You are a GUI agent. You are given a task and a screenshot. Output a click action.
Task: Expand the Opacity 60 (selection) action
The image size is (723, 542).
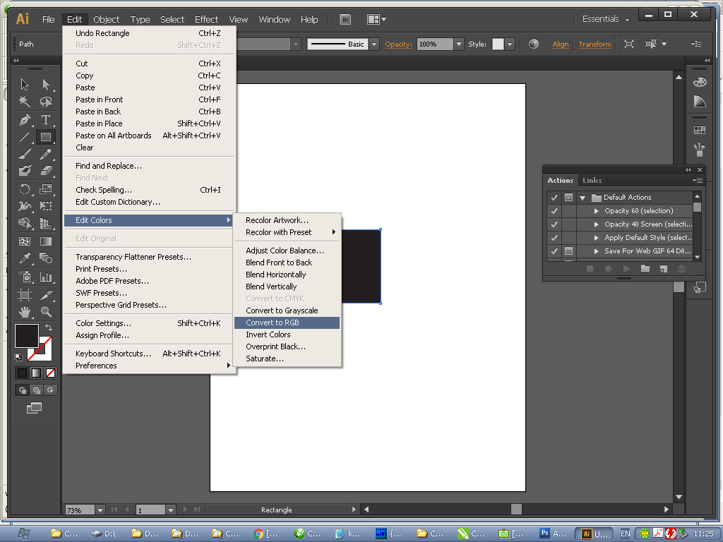596,210
